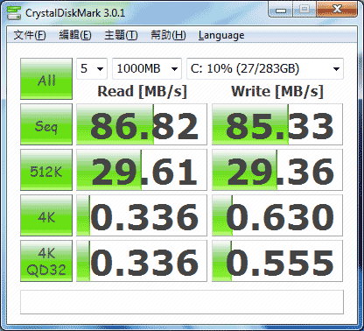
Task: Start the 512K benchmark test
Action: click(x=46, y=170)
